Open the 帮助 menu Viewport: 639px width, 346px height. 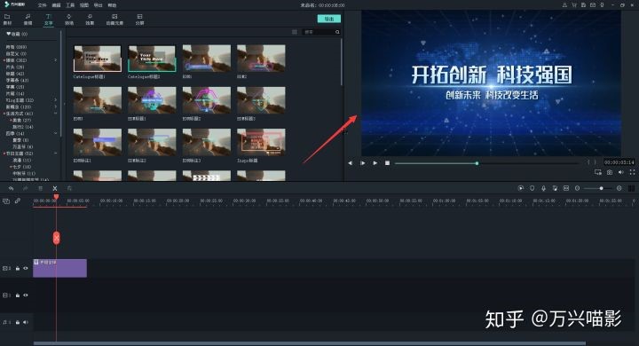[x=112, y=5]
